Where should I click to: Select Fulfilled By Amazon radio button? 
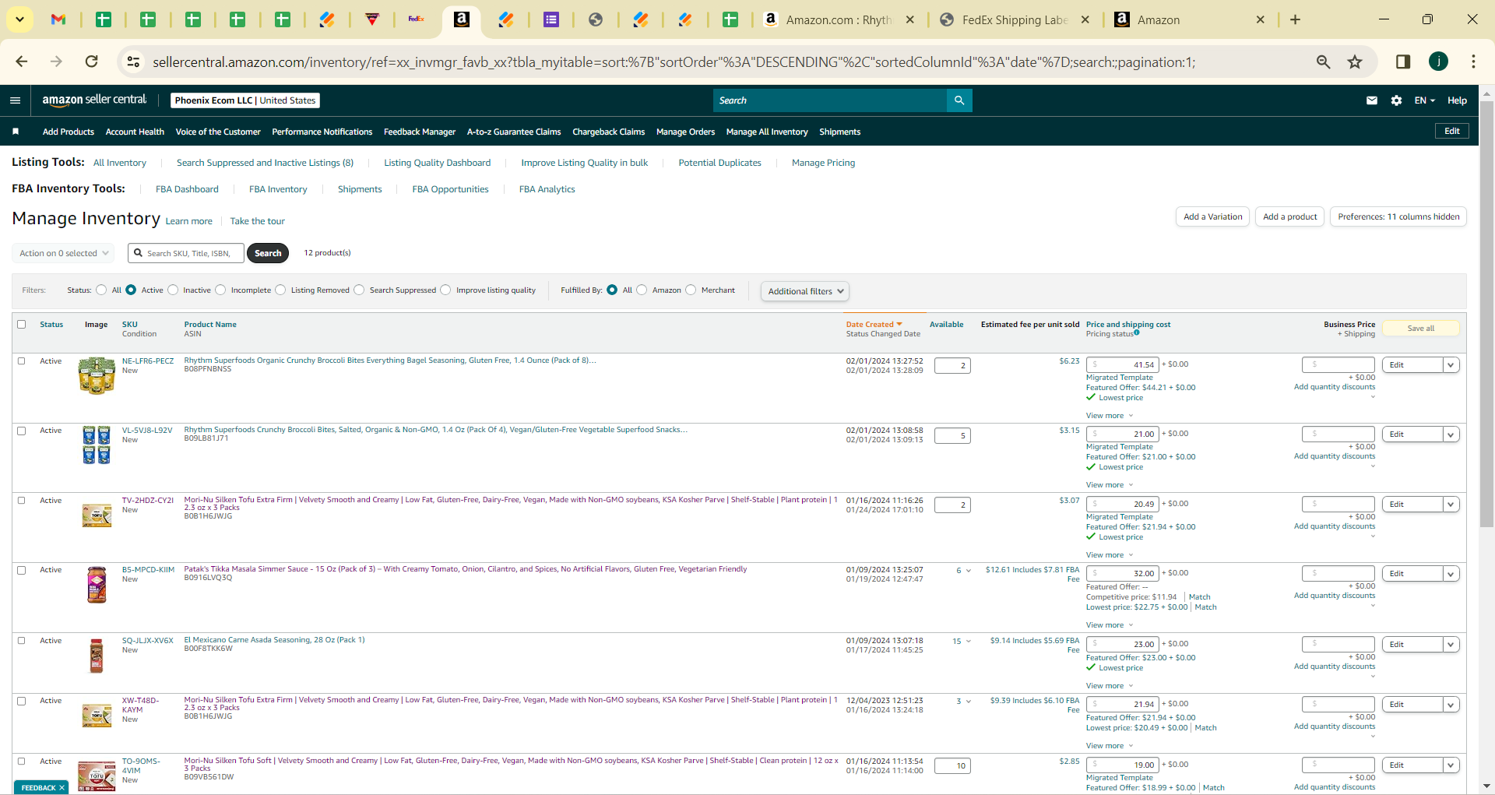(642, 290)
